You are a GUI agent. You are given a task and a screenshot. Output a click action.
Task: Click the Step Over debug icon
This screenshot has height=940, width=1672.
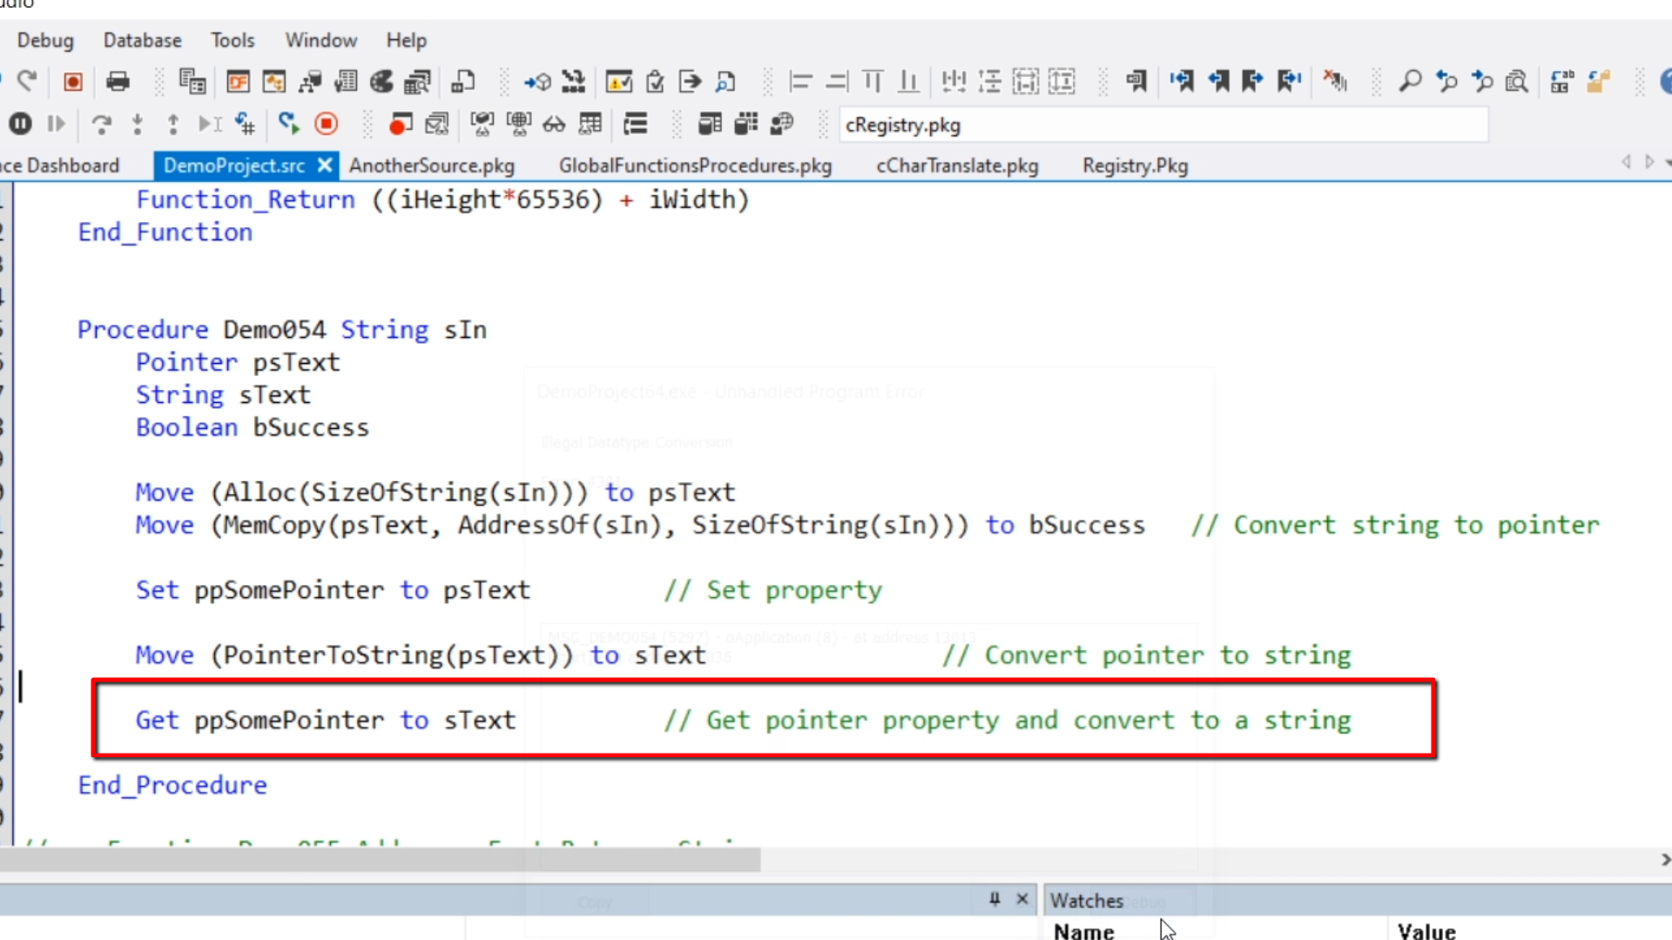[102, 124]
